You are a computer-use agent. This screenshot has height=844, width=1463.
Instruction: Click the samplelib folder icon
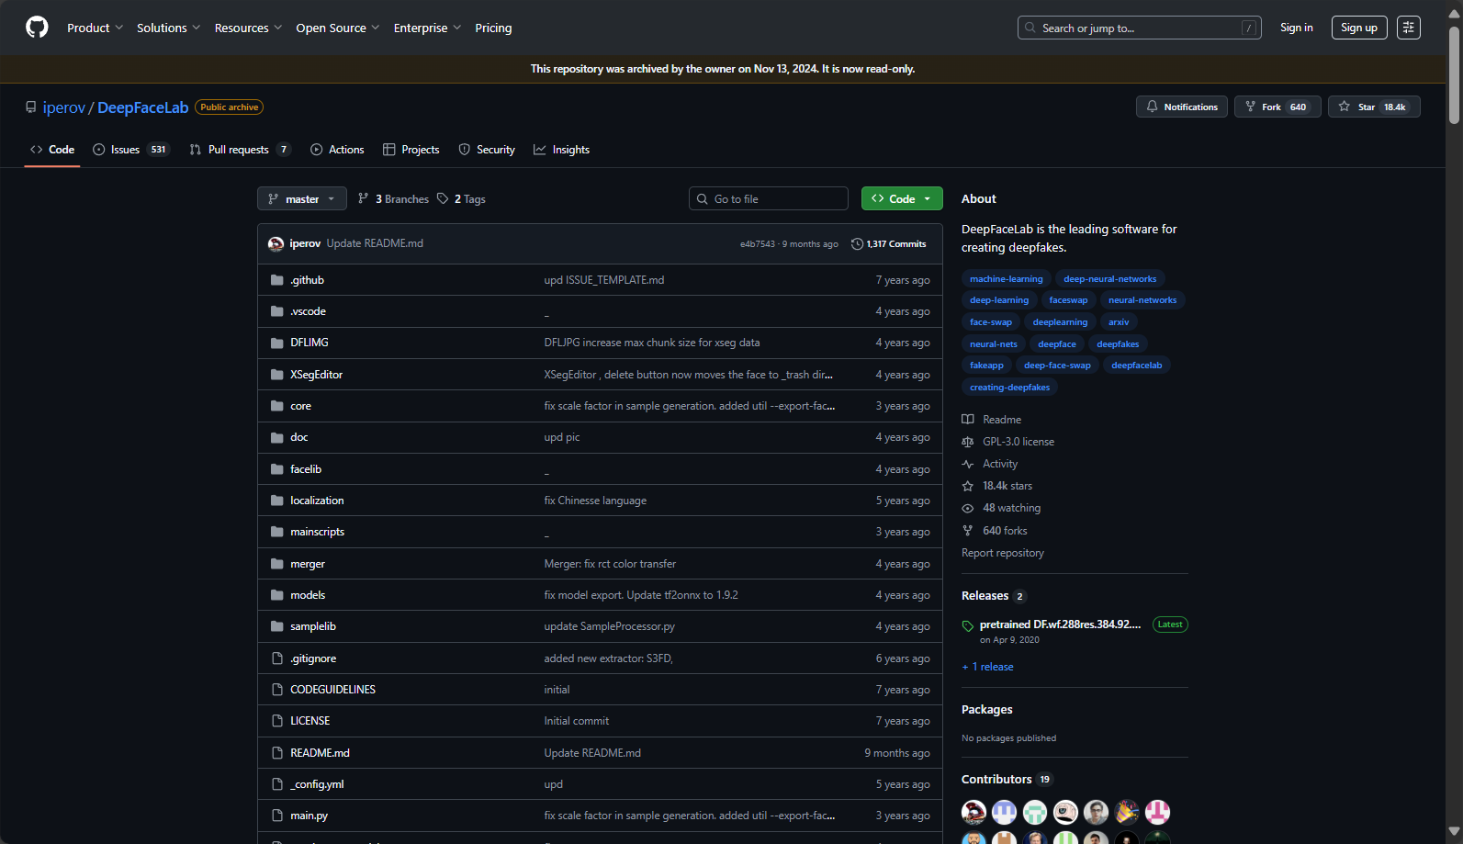coord(276,626)
